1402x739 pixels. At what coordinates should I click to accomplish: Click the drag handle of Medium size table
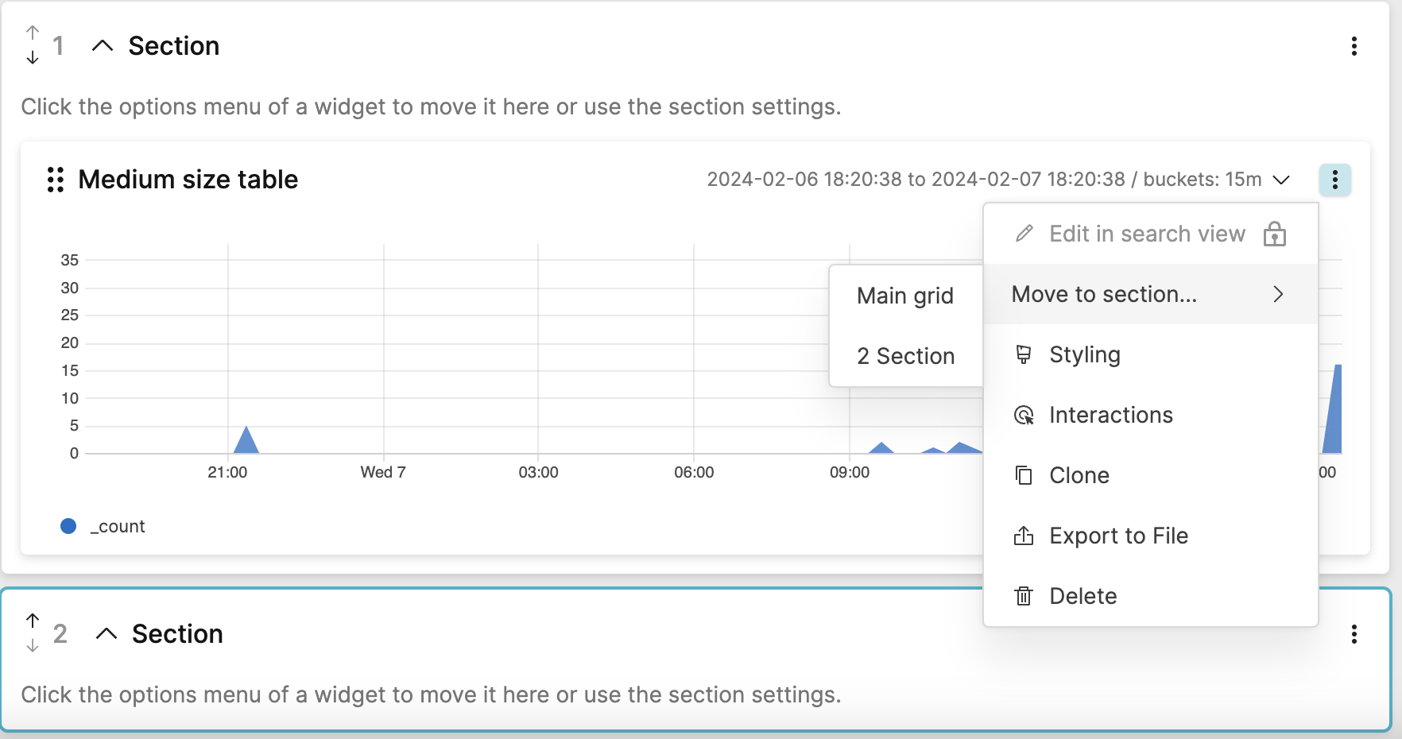(54, 180)
